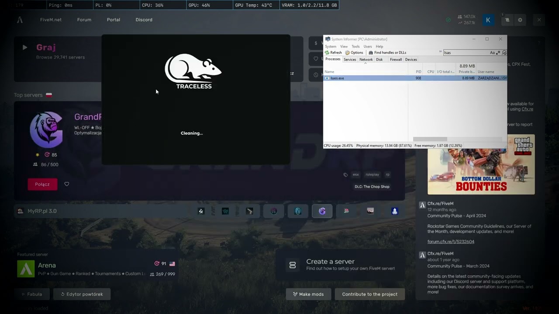559x314 pixels.
Task: Toggle case-sensitive Aa search option
Action: 492,52
